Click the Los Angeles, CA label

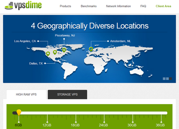[x=25, y=41]
